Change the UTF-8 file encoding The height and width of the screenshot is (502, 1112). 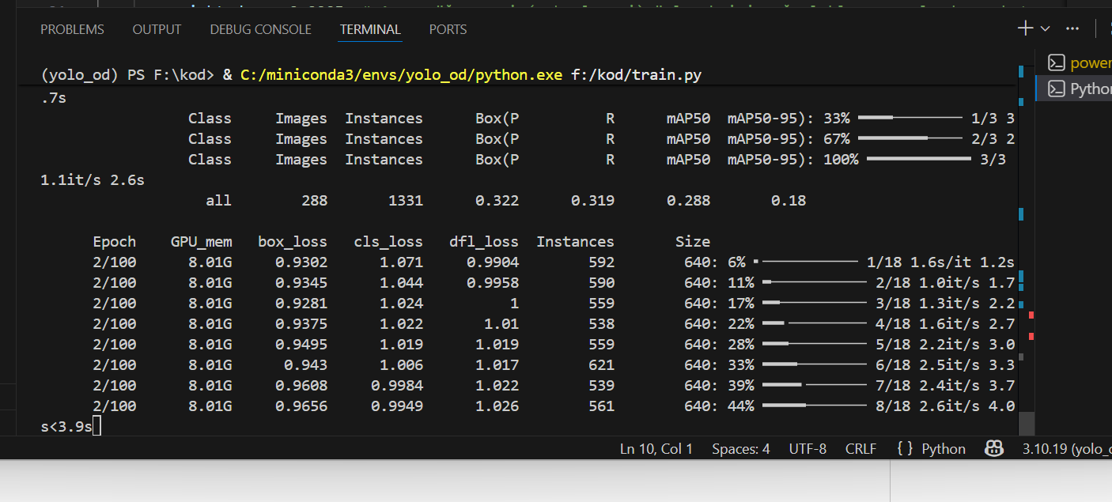(x=808, y=449)
